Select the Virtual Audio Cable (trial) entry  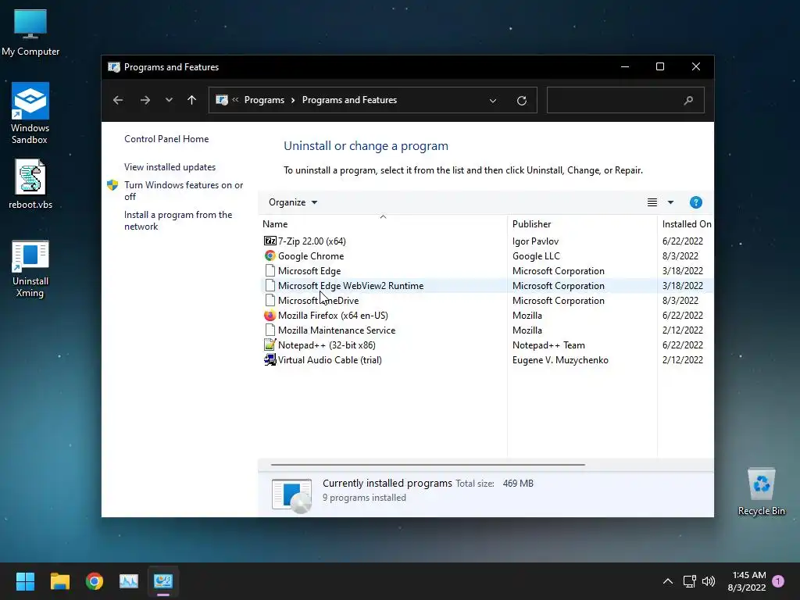487,359
